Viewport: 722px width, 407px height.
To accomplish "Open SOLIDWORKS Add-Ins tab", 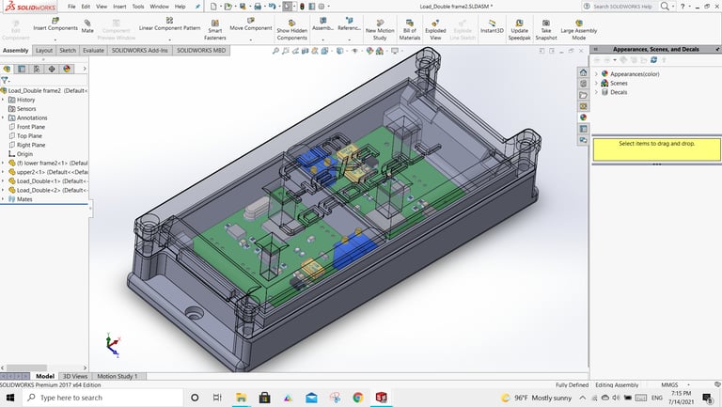I will point(139,50).
